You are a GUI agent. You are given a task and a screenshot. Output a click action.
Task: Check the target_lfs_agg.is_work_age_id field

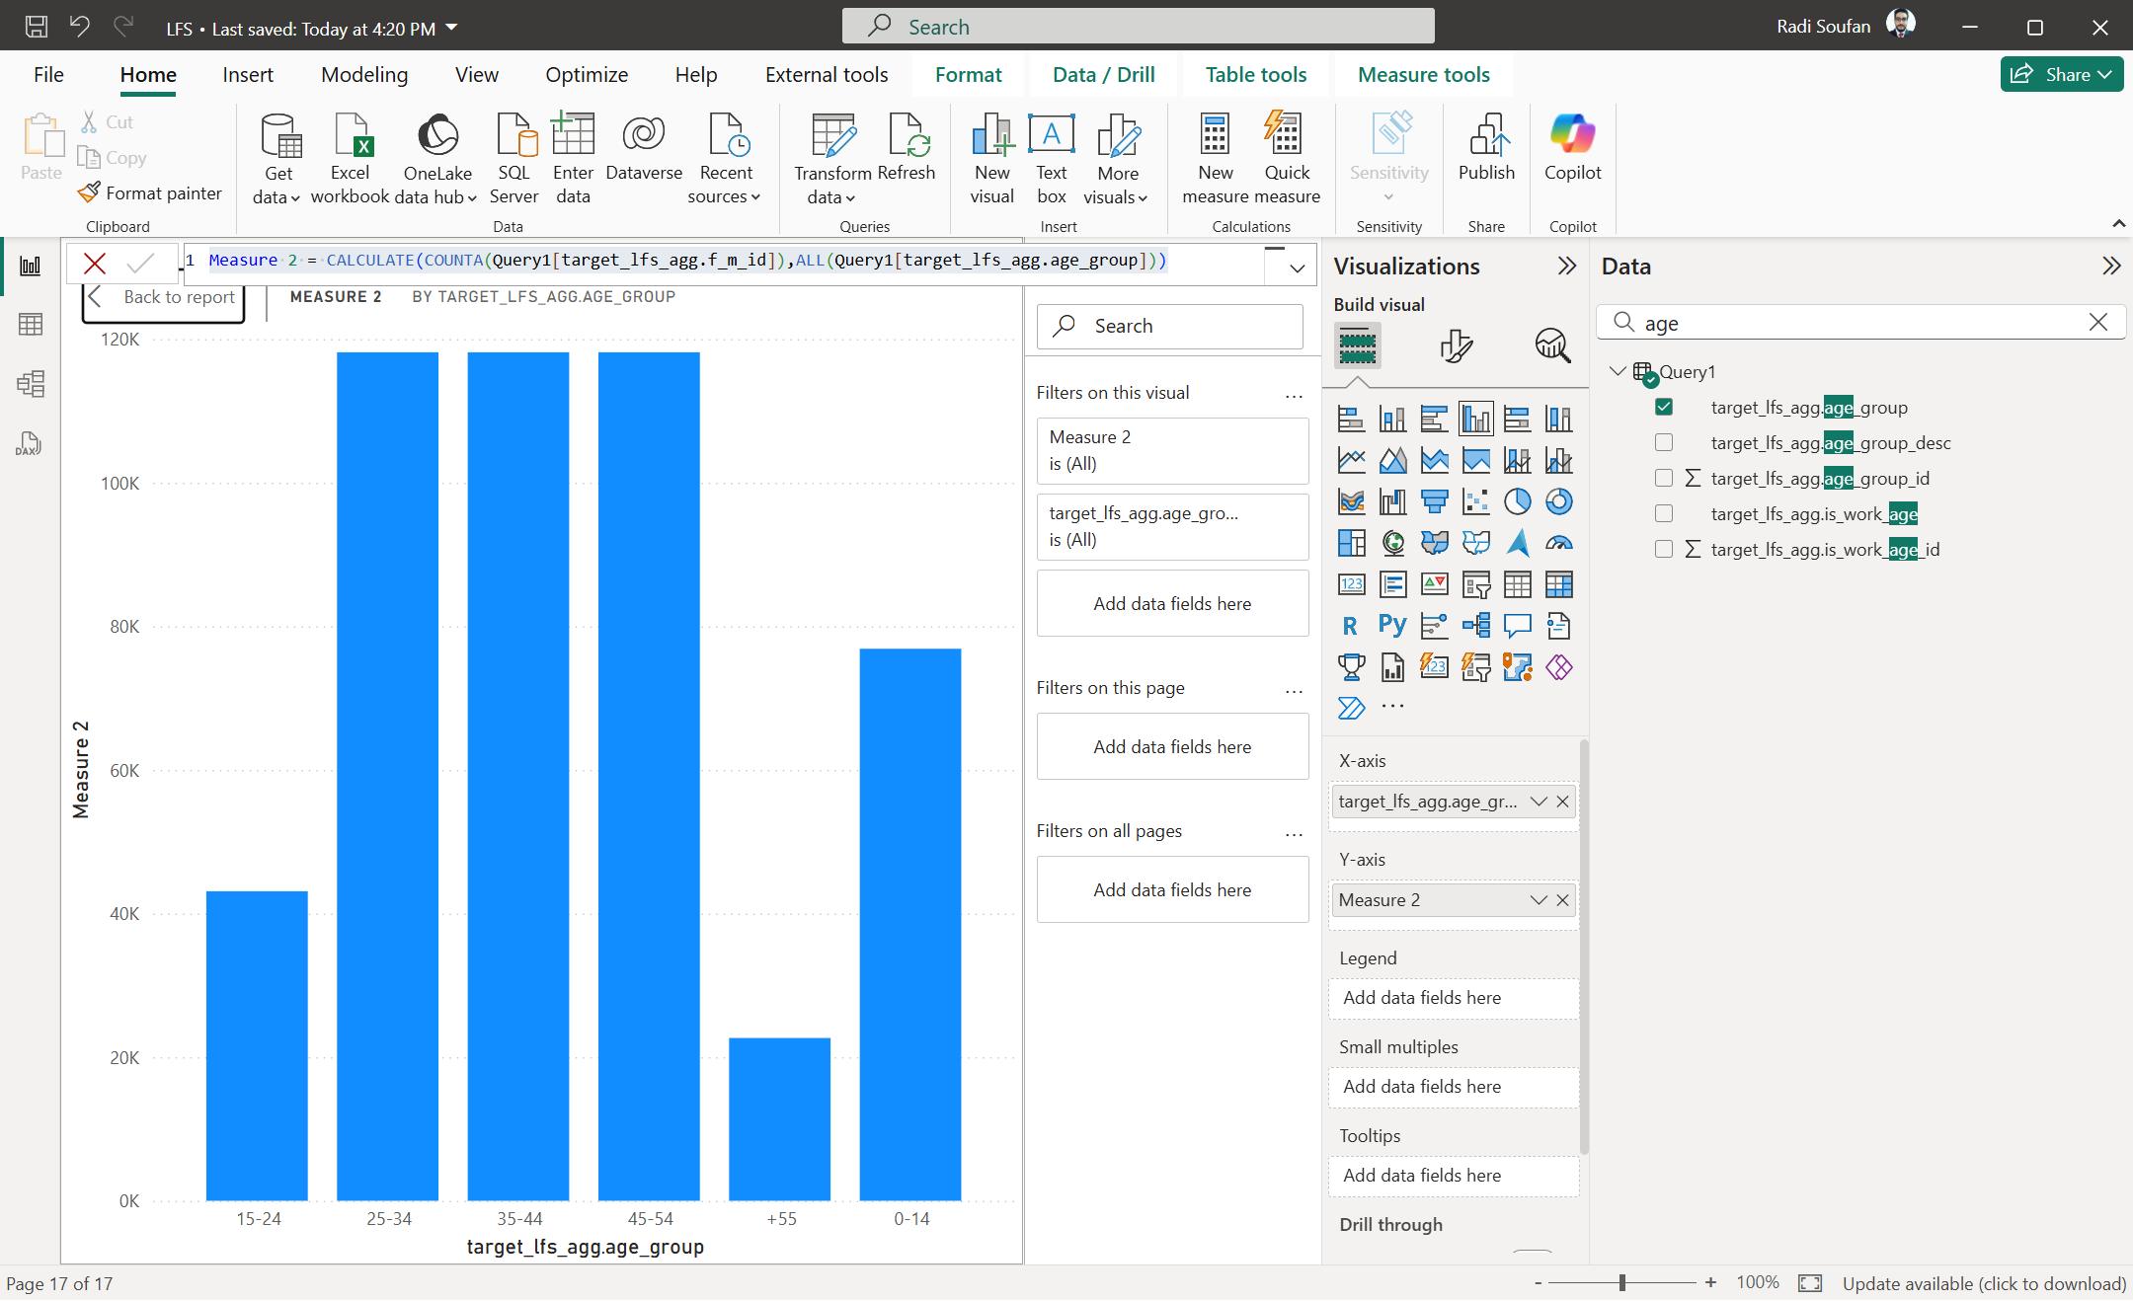pyautogui.click(x=1664, y=549)
